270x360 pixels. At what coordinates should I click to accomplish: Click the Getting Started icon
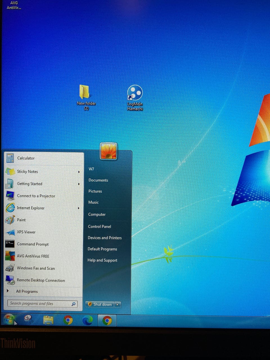pyautogui.click(x=10, y=184)
